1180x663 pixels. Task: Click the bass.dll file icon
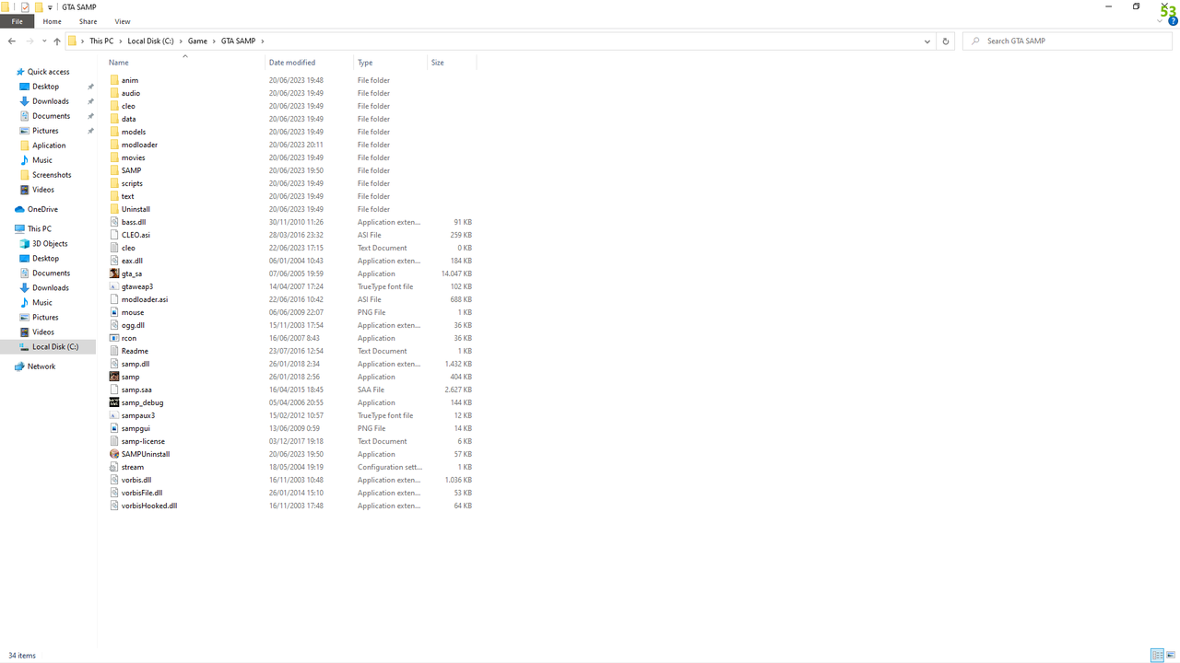pos(114,222)
